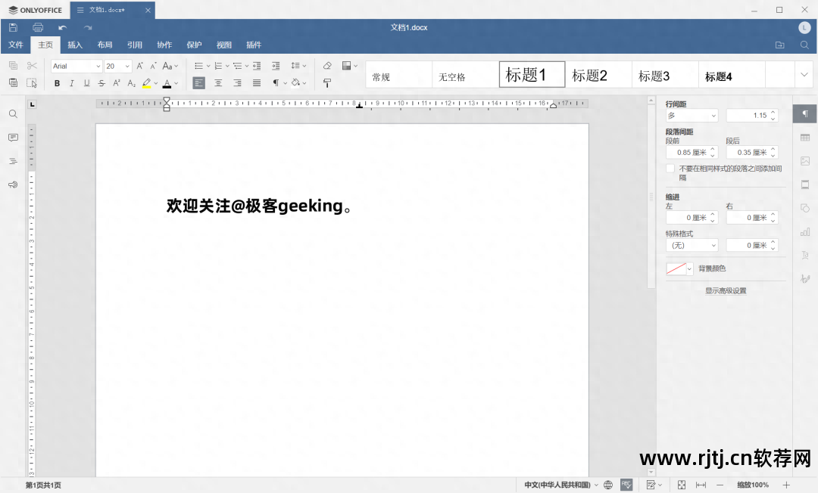The width and height of the screenshot is (818, 493).
Task: Open the 文件 menu
Action: [x=15, y=45]
